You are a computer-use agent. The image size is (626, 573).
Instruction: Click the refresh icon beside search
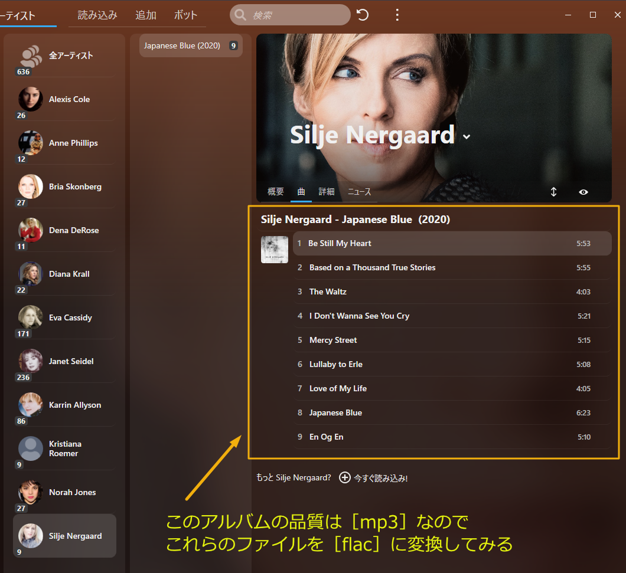pos(363,15)
